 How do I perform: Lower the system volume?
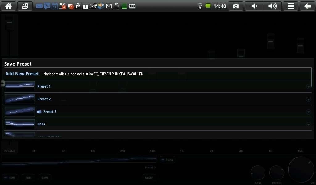coord(254,6)
